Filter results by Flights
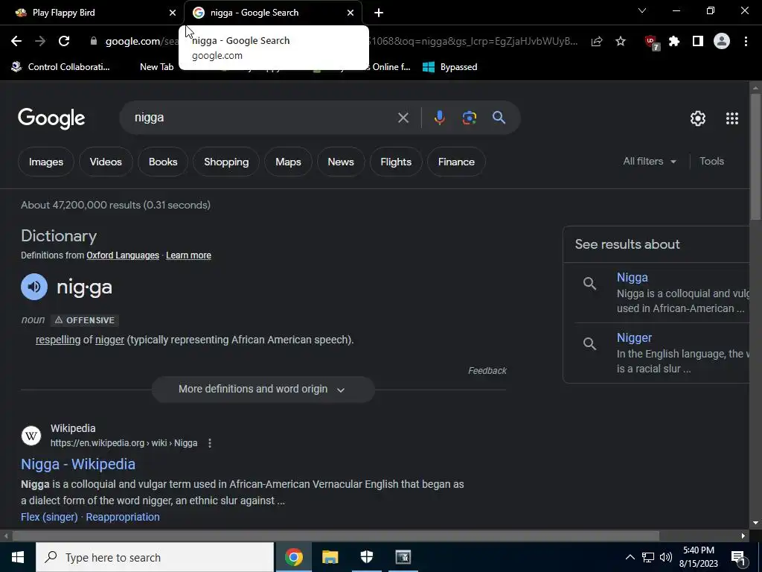 (x=396, y=162)
